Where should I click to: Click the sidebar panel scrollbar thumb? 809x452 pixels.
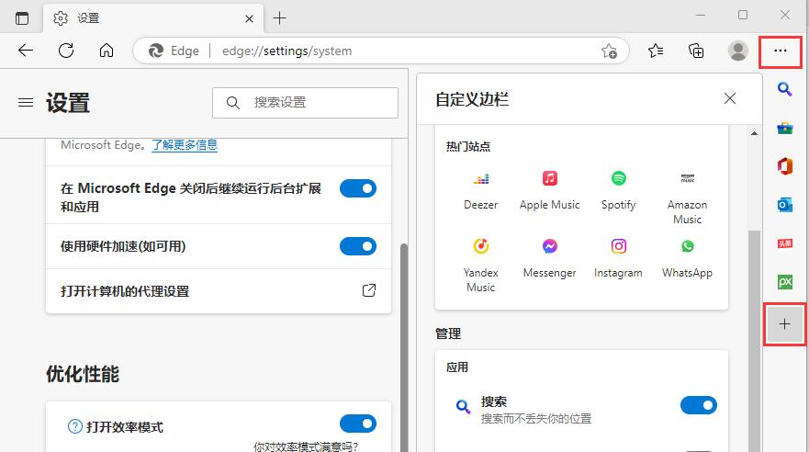[x=754, y=341]
